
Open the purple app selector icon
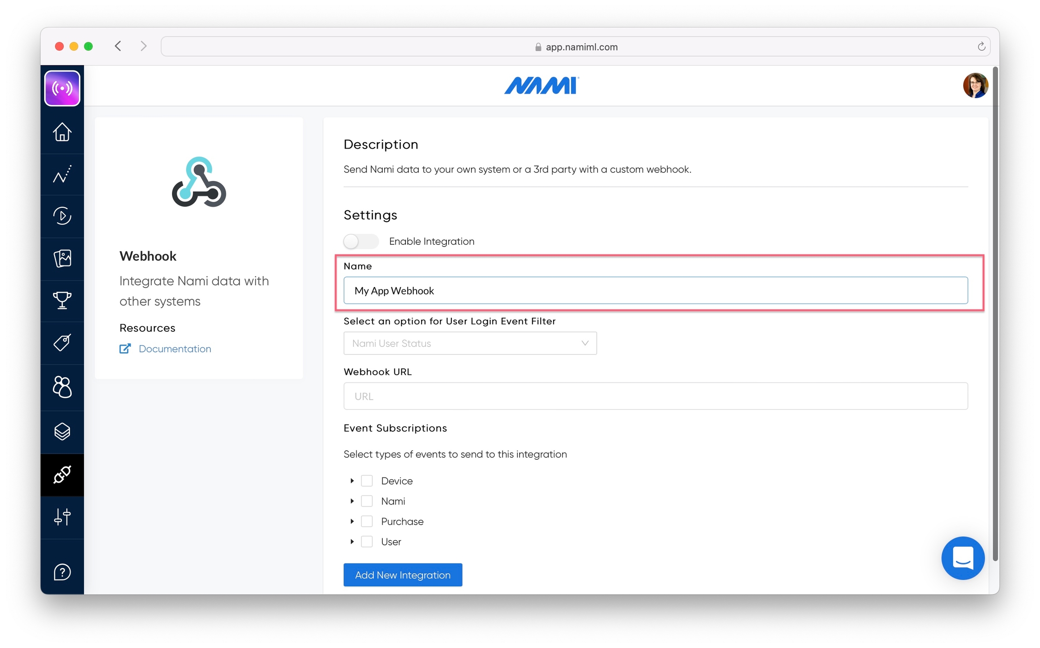[62, 88]
